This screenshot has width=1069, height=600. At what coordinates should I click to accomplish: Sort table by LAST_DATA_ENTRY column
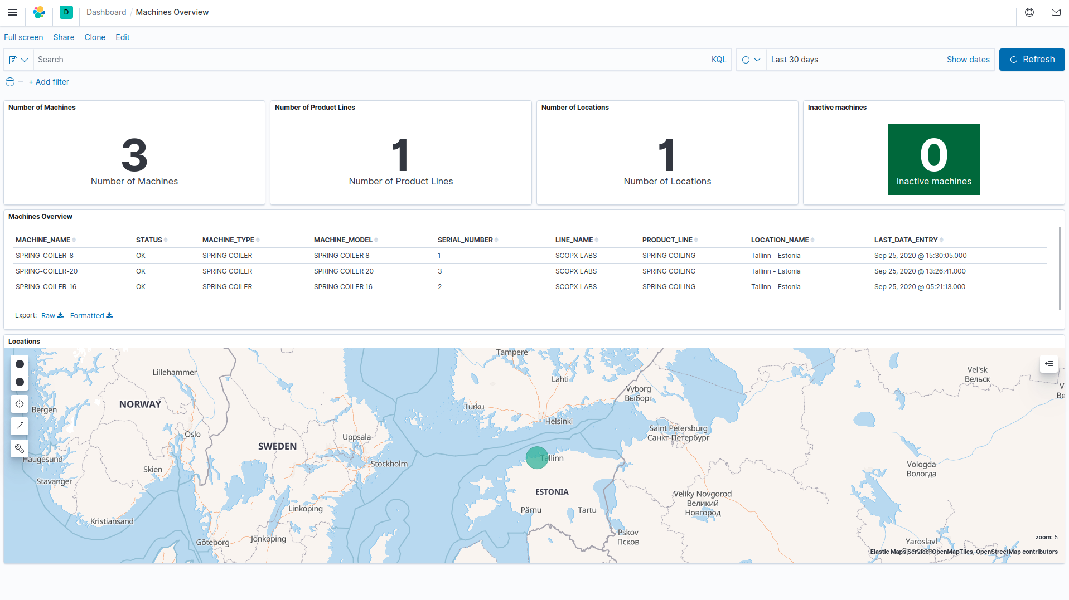point(908,240)
